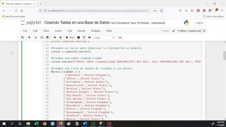Open the Edit menu
Viewport: 226px width, 127px height.
(35, 31)
